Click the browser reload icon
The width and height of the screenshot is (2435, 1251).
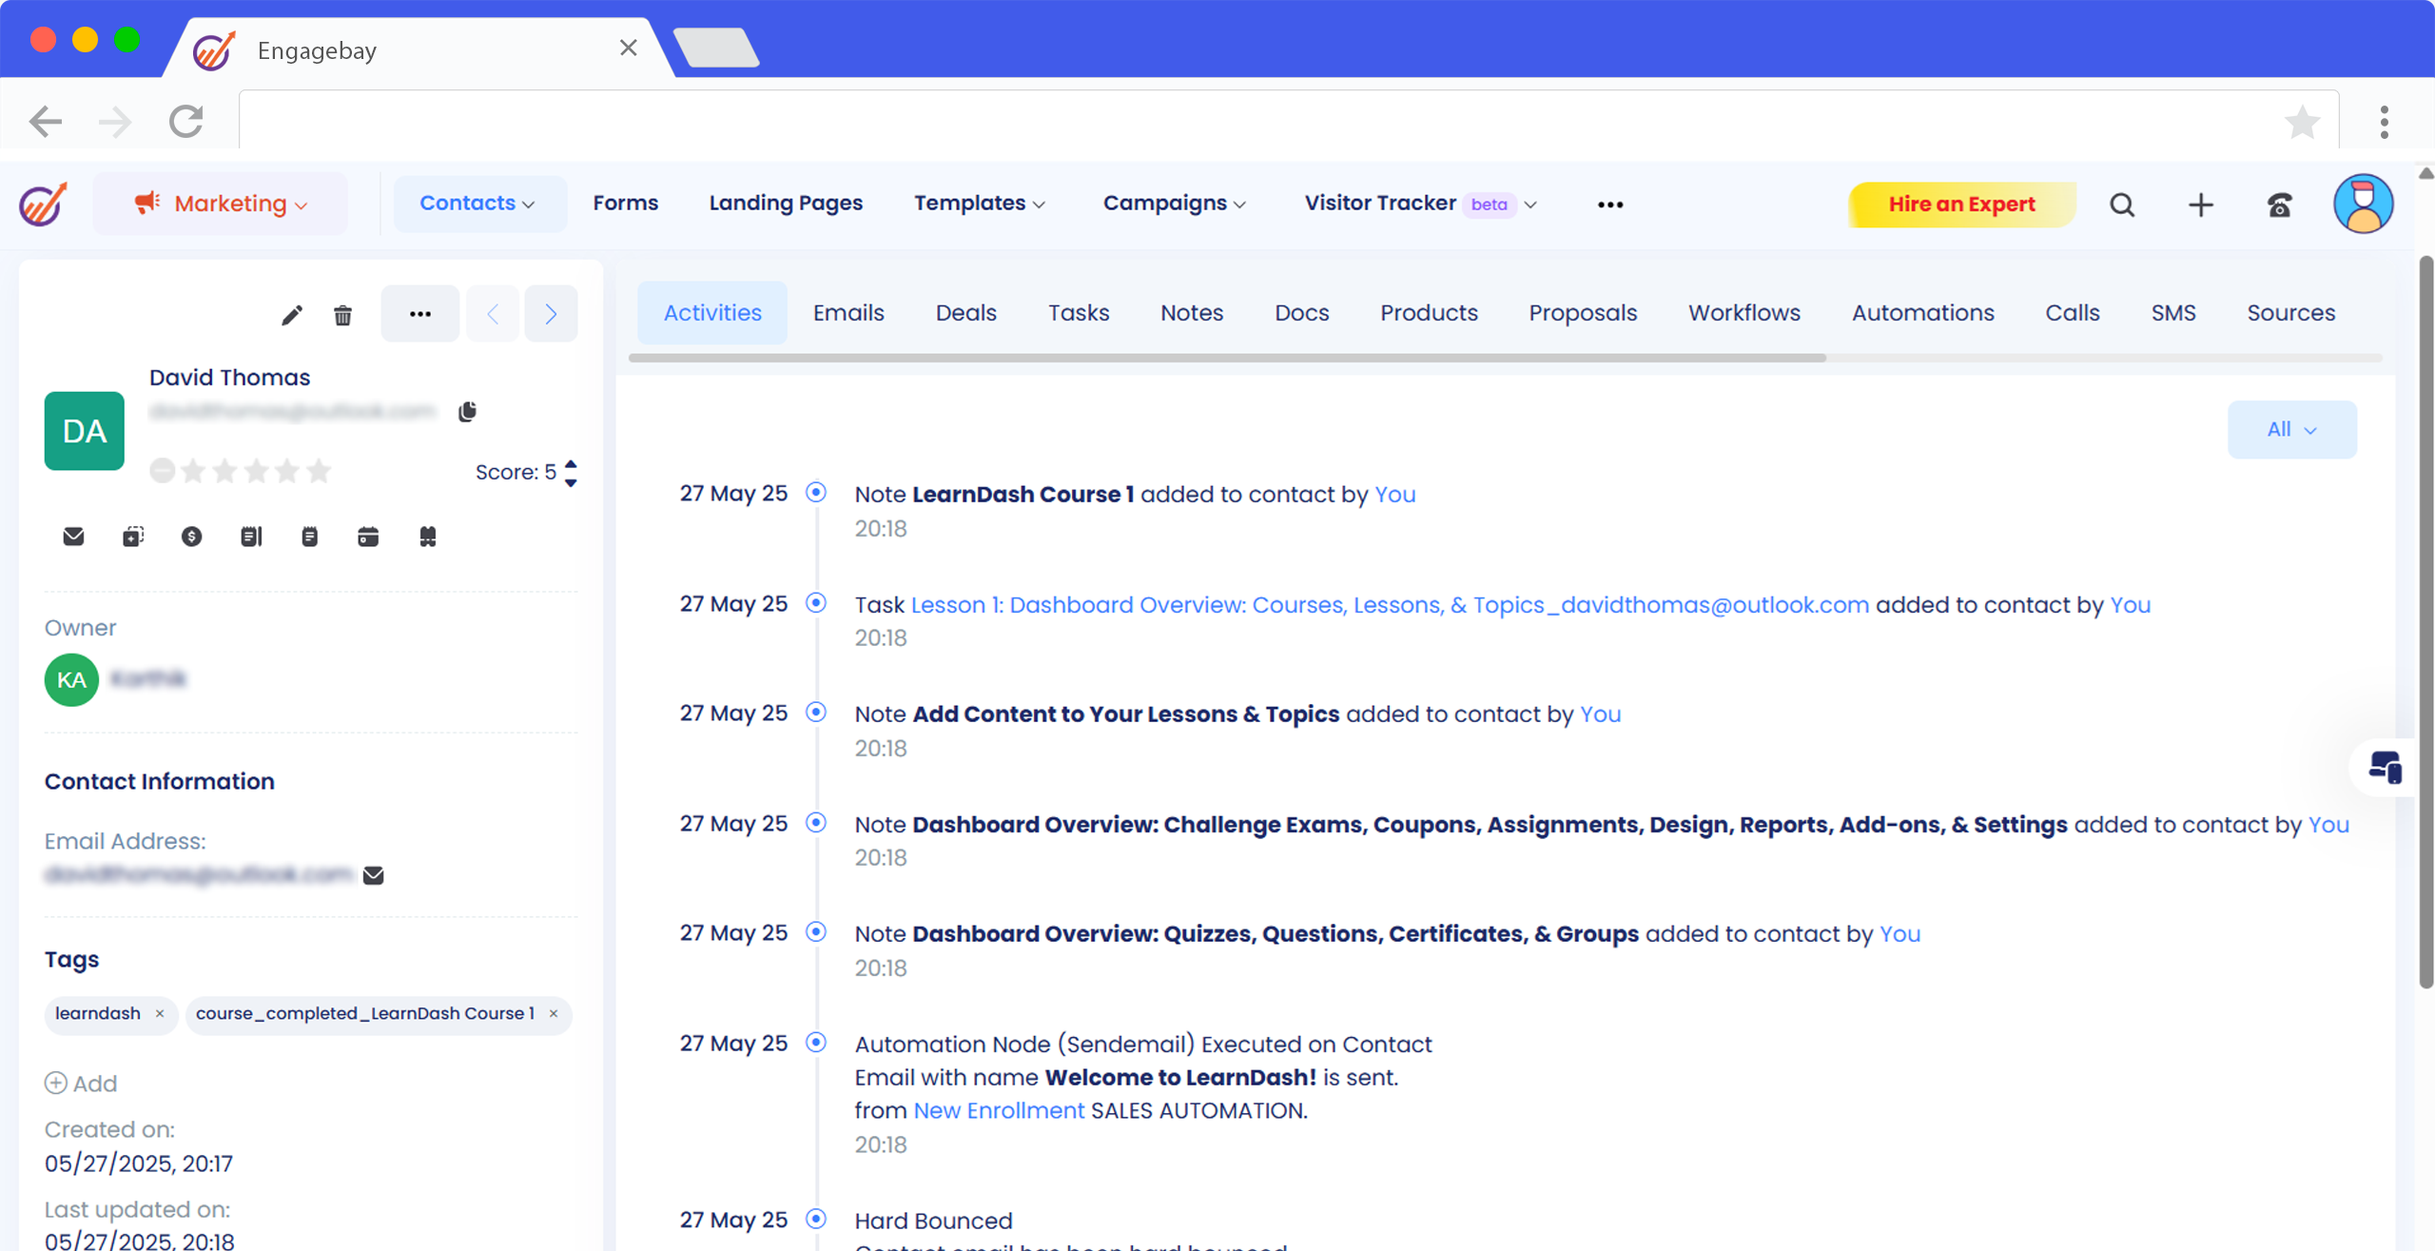coord(186,121)
